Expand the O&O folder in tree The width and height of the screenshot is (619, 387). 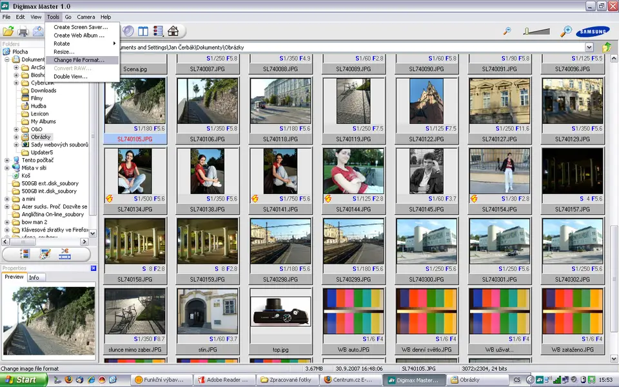pos(17,129)
